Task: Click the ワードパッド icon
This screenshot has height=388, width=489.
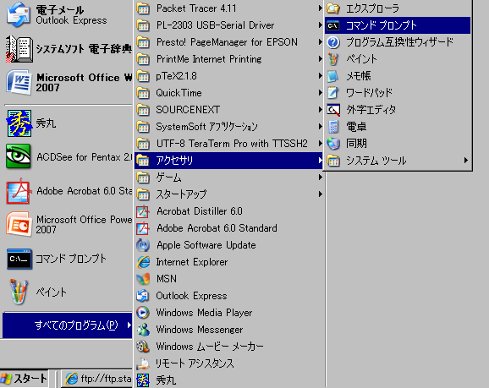Action: [333, 93]
